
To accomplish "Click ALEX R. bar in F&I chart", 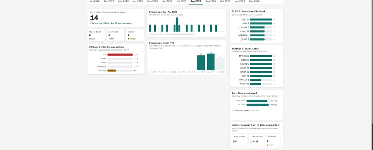I will tap(261, 20).
